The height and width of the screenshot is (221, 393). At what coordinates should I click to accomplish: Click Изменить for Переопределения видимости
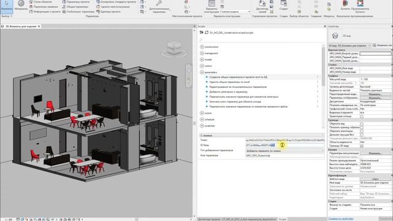click(x=375, y=94)
